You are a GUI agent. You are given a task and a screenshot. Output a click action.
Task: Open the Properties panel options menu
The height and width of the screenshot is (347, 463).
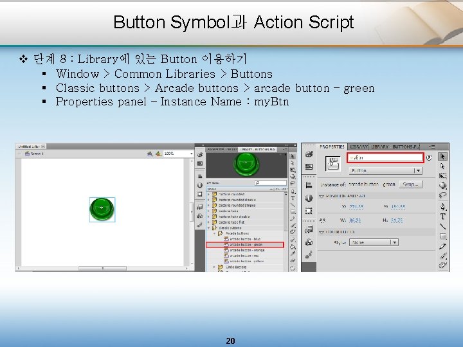[432, 147]
